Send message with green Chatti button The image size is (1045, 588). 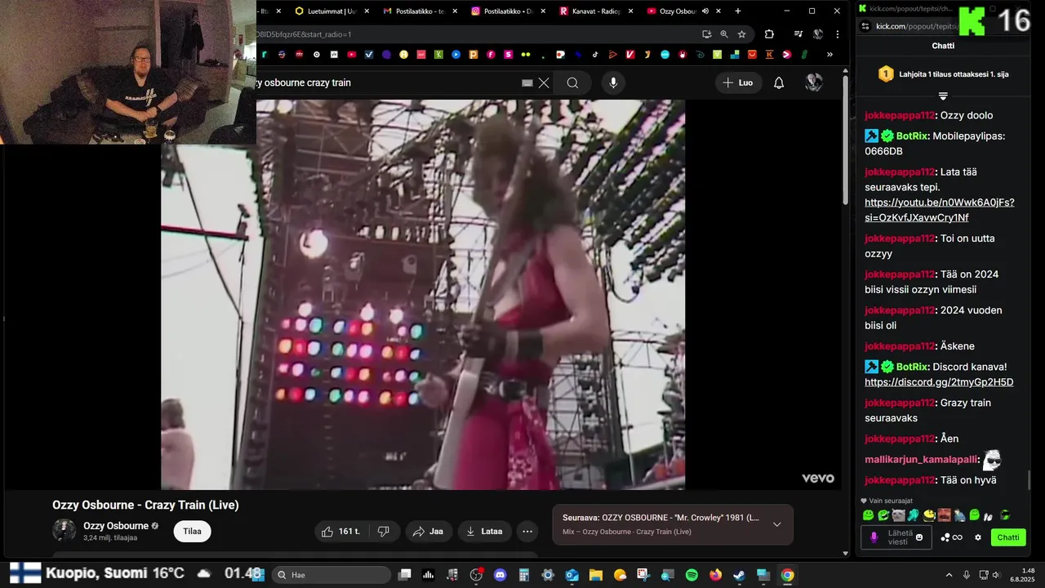click(x=1008, y=537)
